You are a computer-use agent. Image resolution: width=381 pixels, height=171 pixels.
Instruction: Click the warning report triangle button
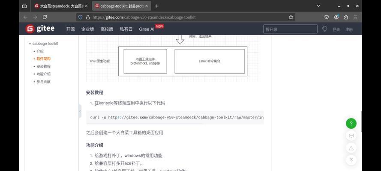(x=351, y=148)
